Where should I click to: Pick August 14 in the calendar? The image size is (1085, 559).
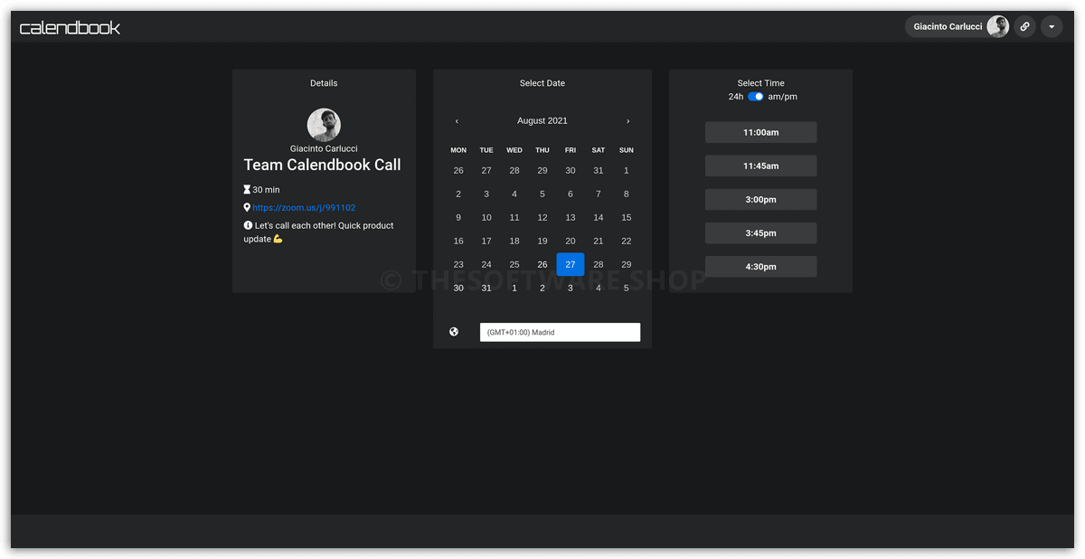(x=599, y=217)
